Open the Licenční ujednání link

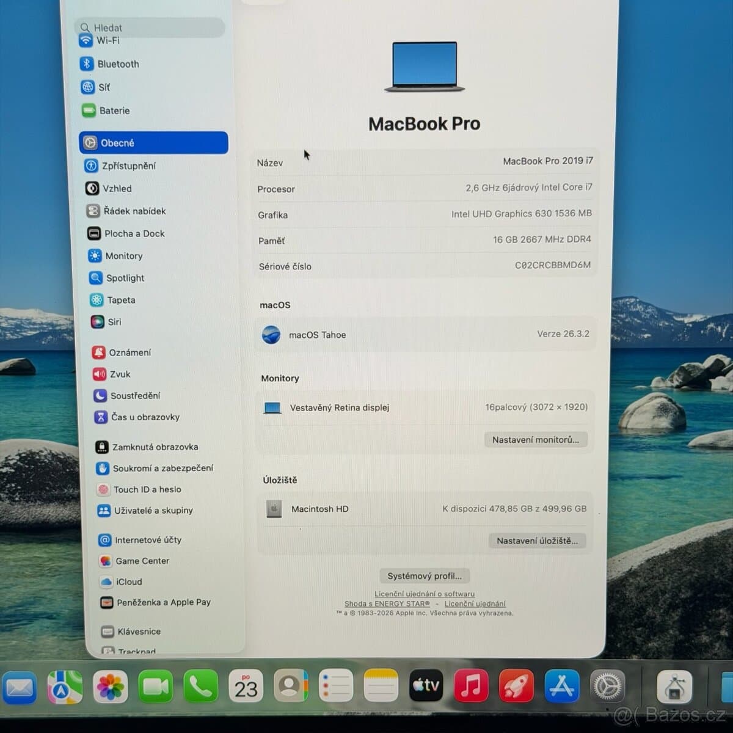[475, 604]
